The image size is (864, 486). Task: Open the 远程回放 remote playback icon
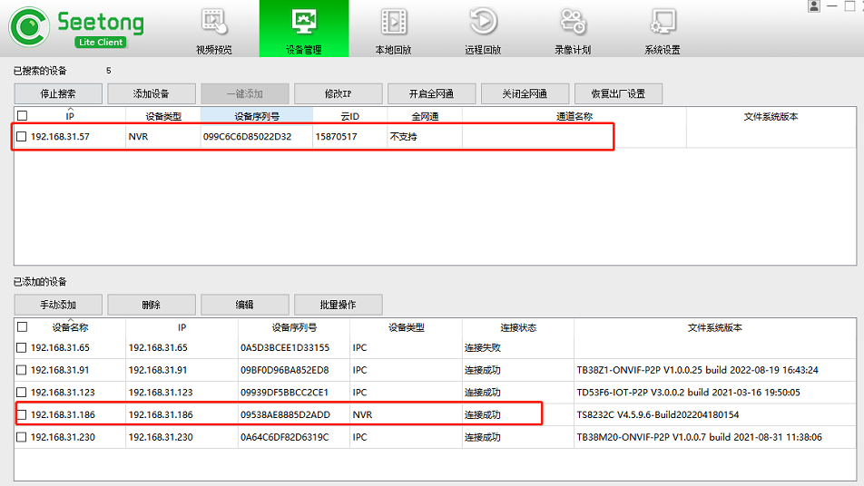483,22
